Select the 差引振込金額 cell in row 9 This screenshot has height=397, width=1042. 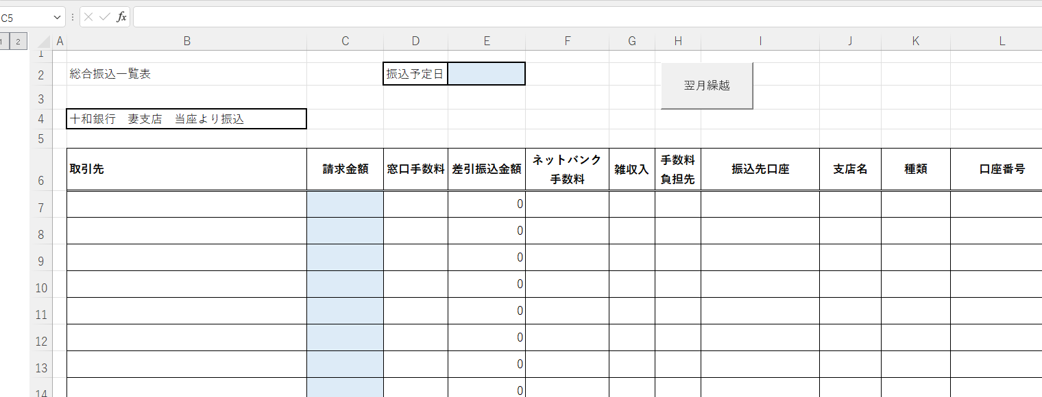487,257
